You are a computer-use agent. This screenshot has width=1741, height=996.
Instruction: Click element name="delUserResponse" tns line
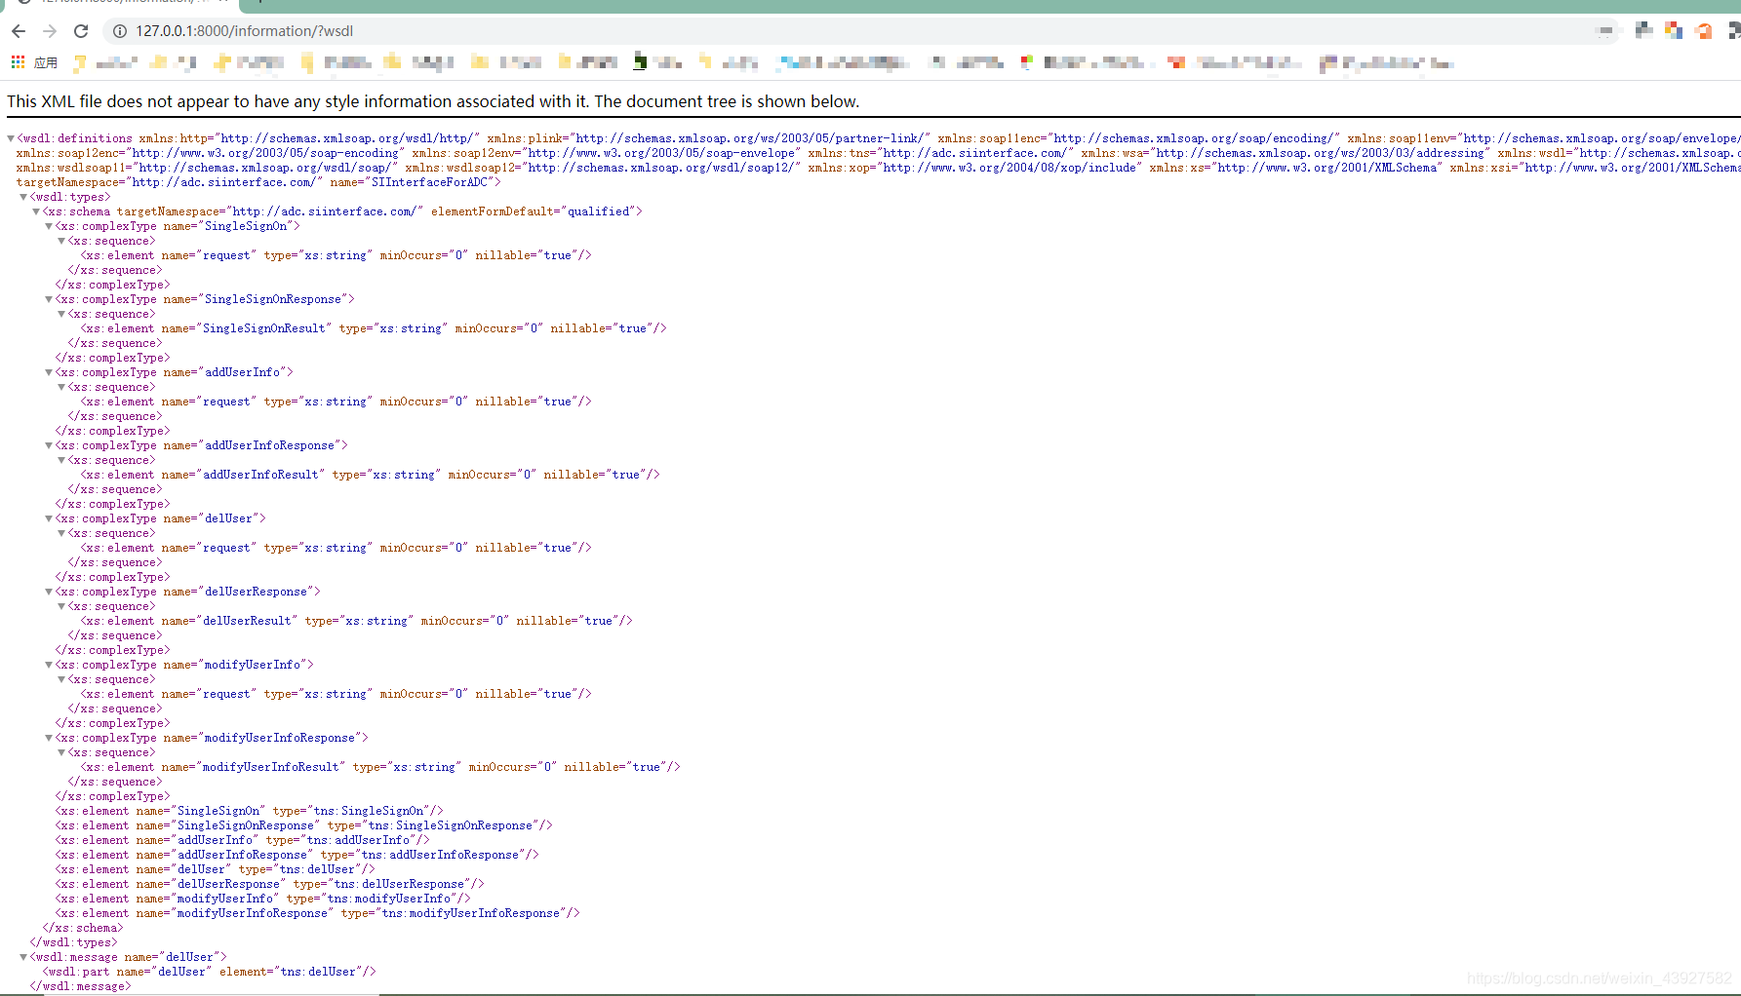tap(270, 884)
